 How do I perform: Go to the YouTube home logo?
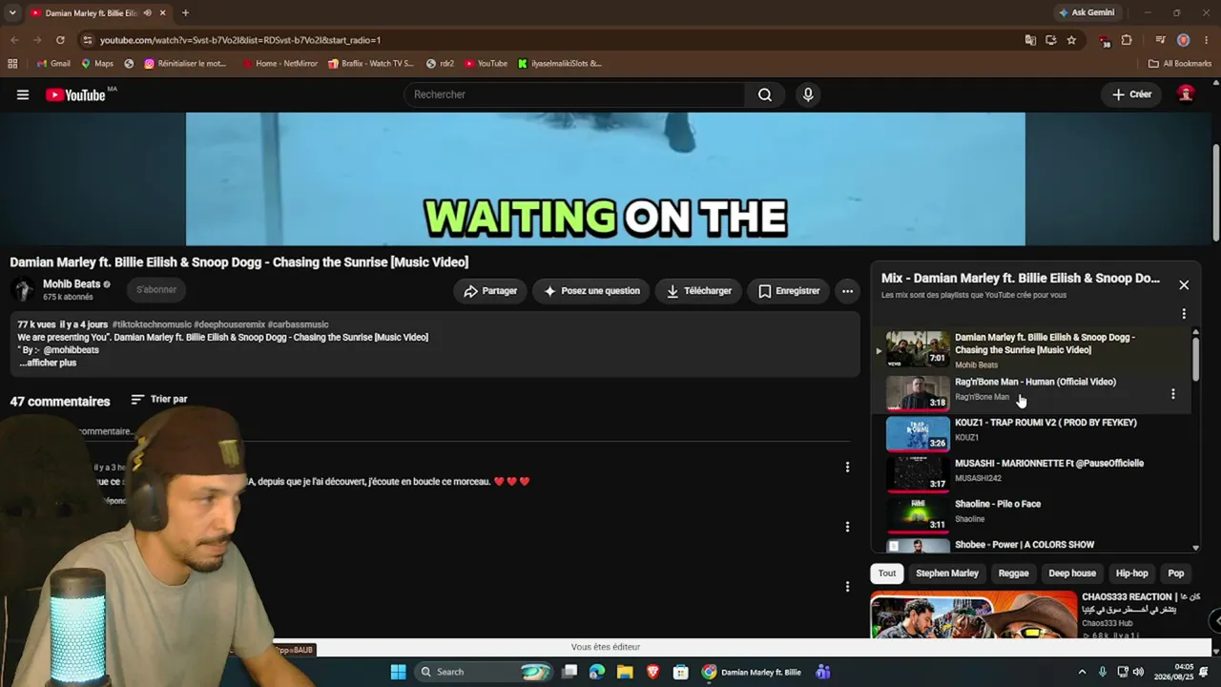click(x=76, y=94)
